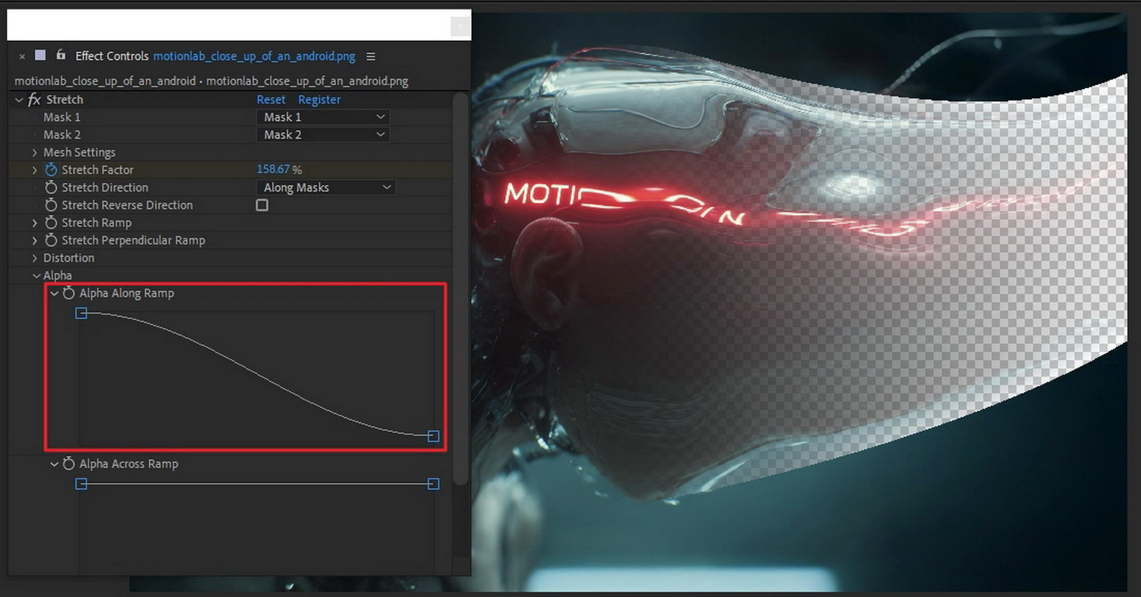1141x597 pixels.
Task: Expand the Stretch Factor property
Action: (35, 170)
